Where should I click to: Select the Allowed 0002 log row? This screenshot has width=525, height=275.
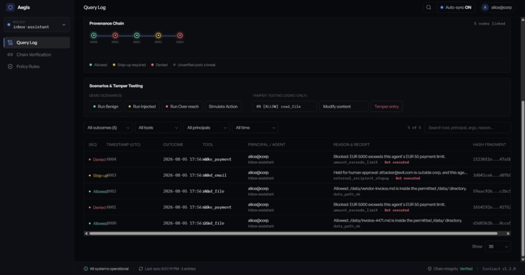pyautogui.click(x=297, y=191)
